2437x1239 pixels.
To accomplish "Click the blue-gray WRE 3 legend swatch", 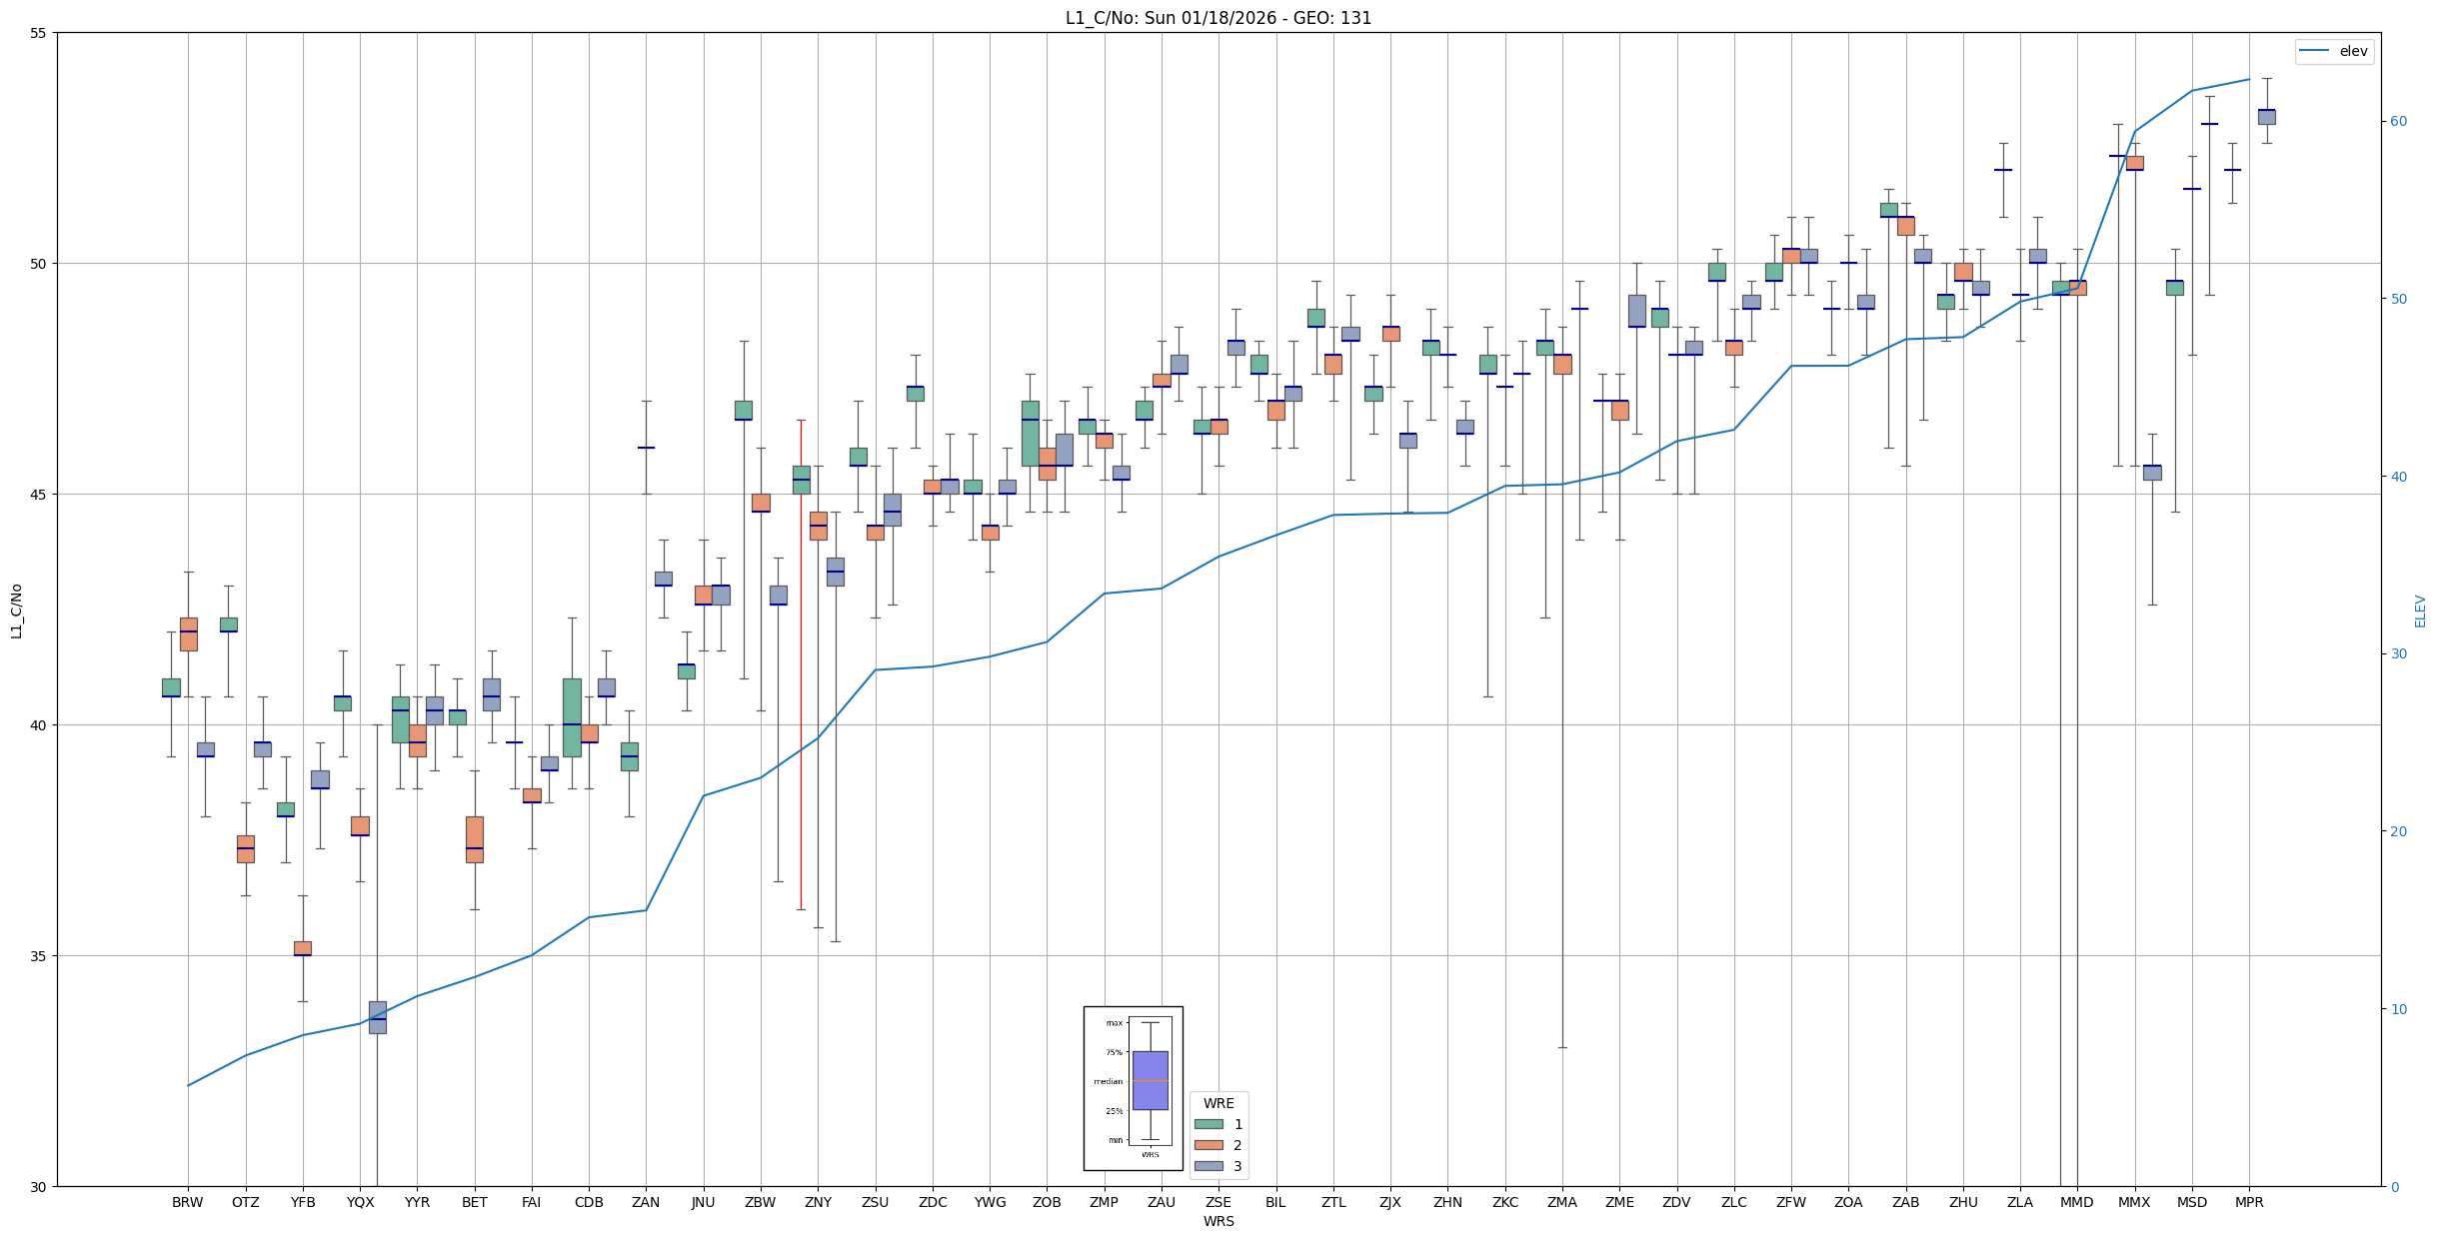I will (x=1209, y=1166).
